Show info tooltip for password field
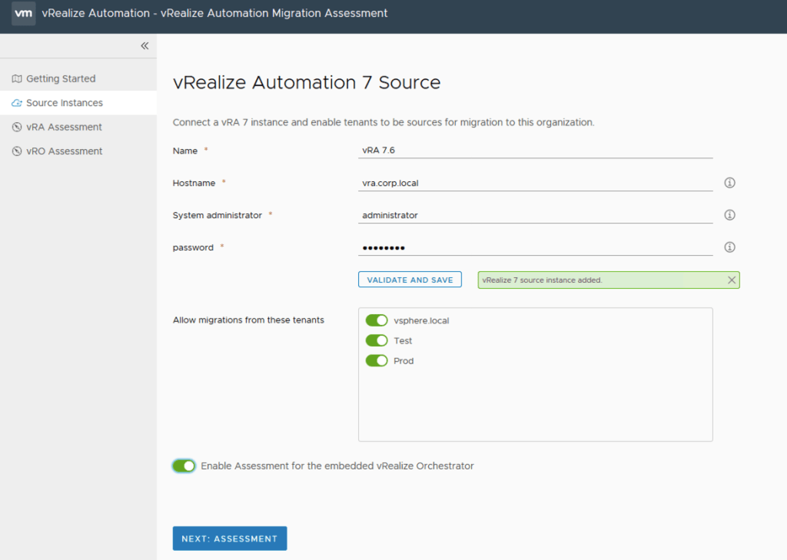 [x=730, y=247]
